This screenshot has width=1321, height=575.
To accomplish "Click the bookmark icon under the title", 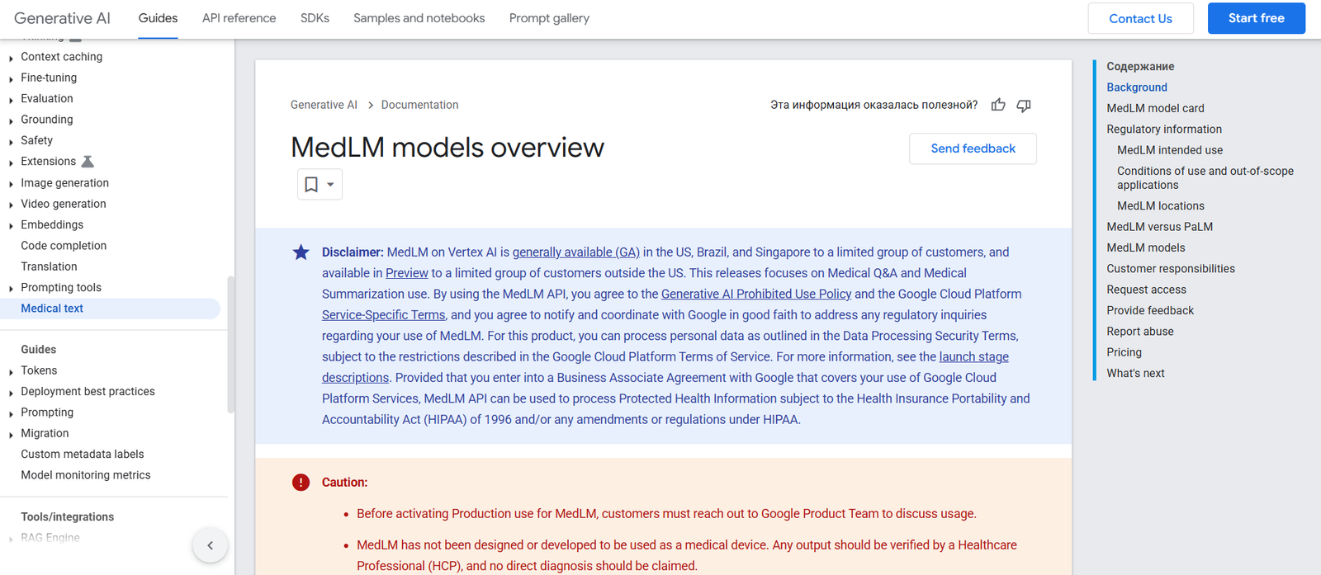I will tap(311, 185).
